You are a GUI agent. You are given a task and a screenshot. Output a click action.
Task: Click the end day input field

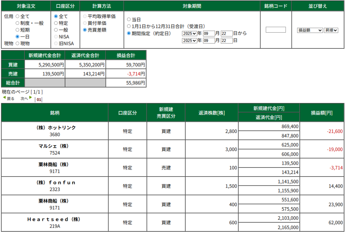[227, 41]
